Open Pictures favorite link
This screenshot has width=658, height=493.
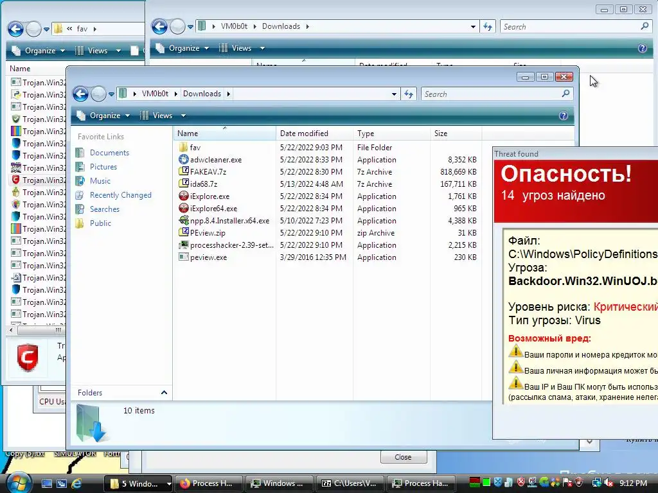103,167
